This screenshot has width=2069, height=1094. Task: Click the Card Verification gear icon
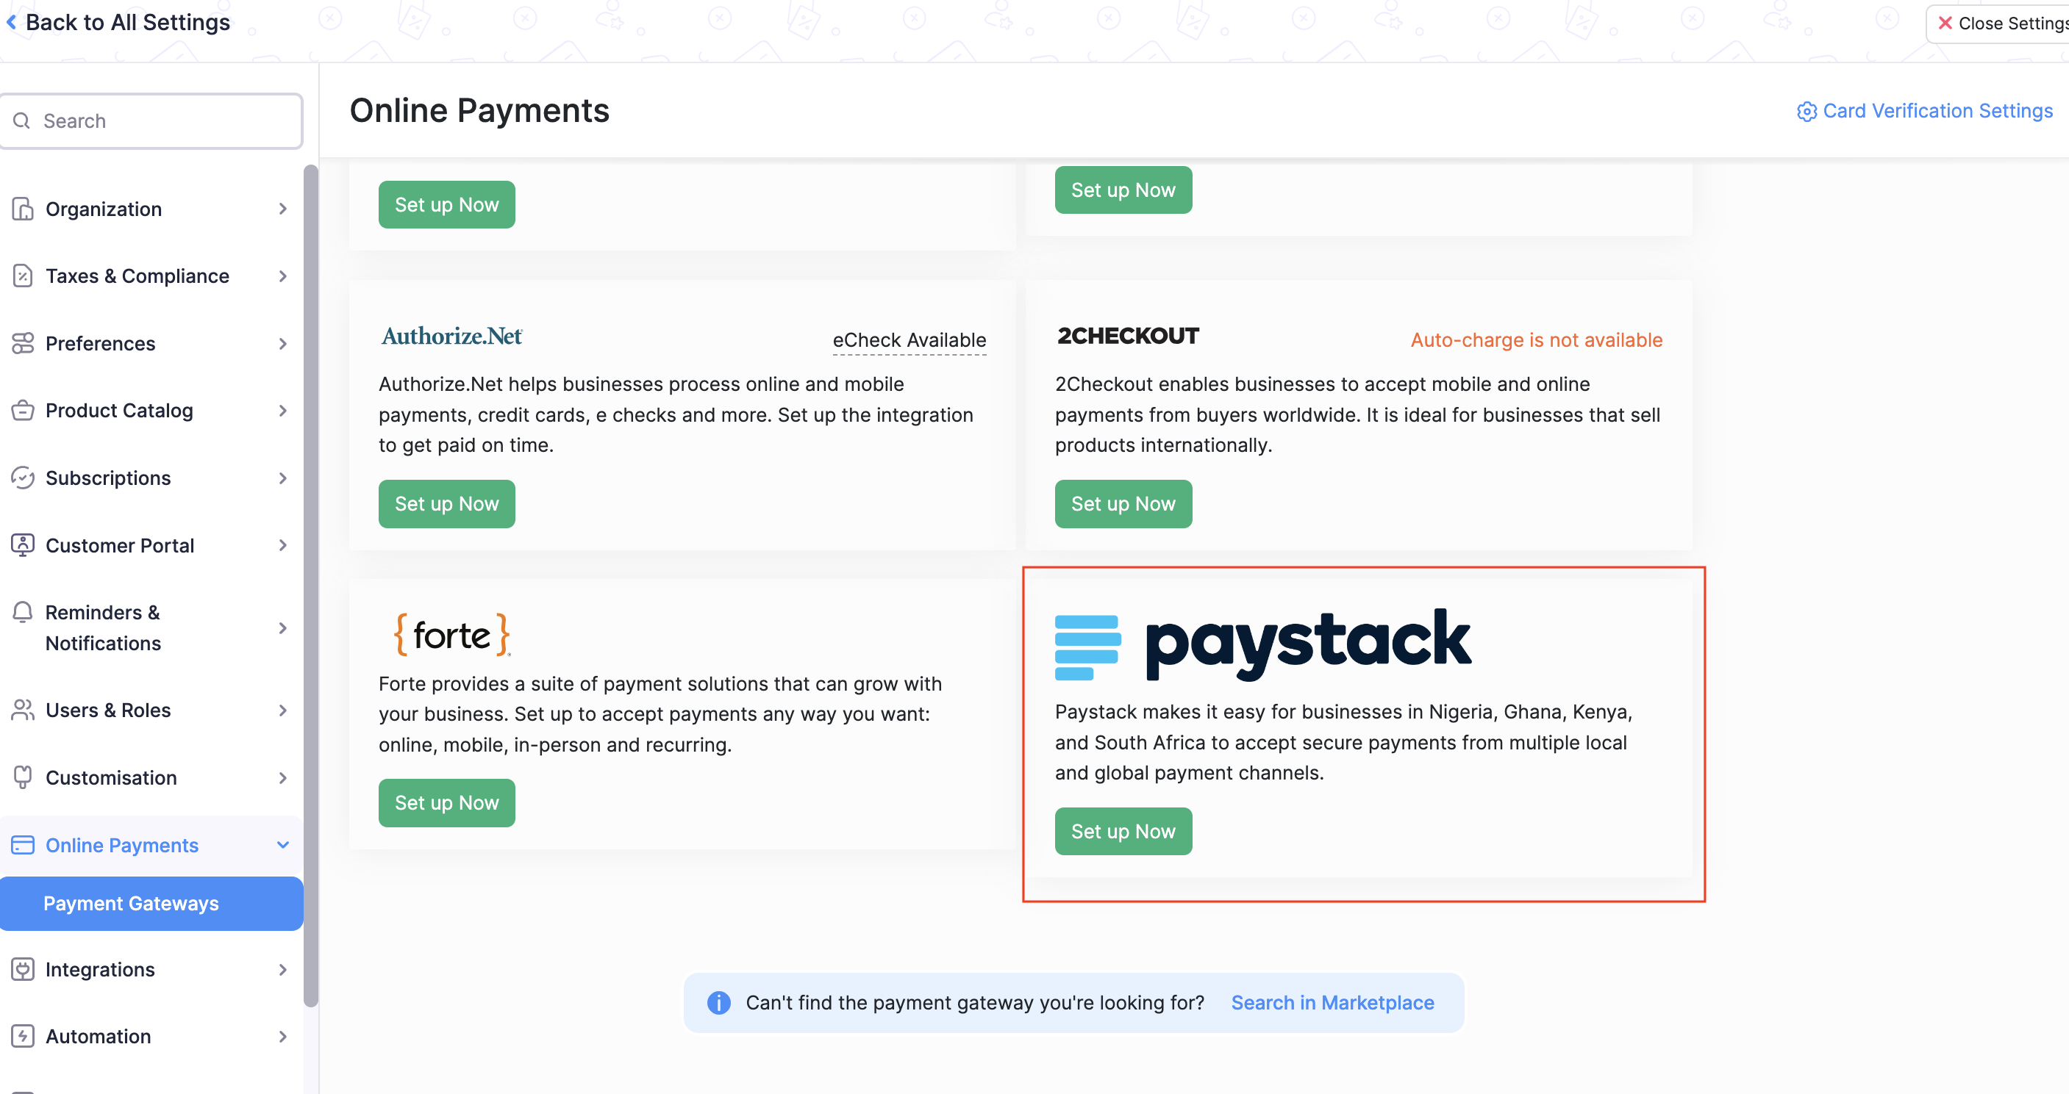[1807, 112]
